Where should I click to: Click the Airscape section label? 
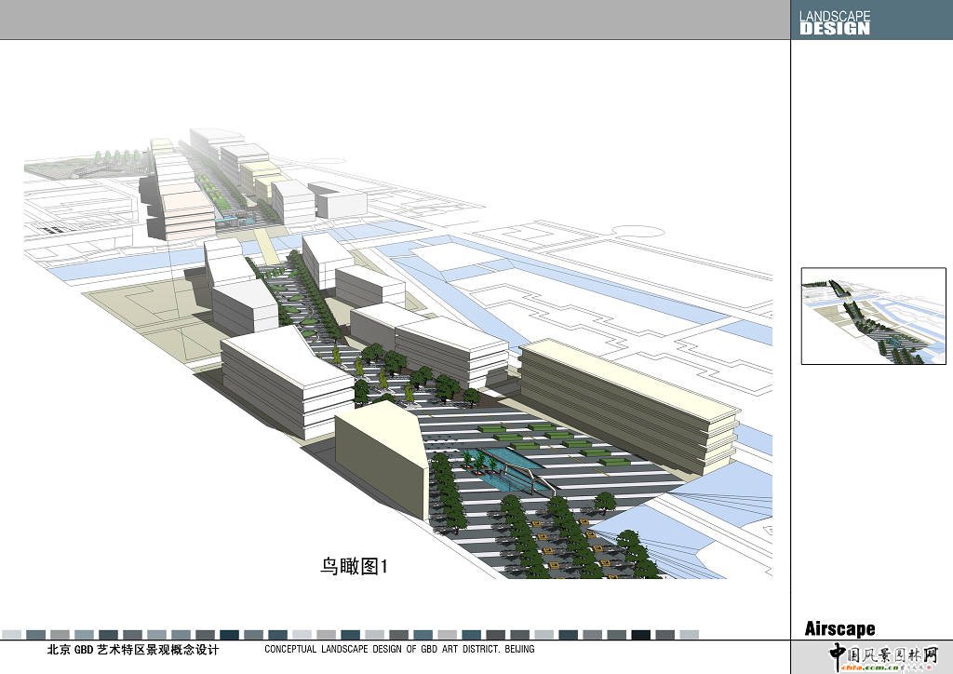(839, 629)
